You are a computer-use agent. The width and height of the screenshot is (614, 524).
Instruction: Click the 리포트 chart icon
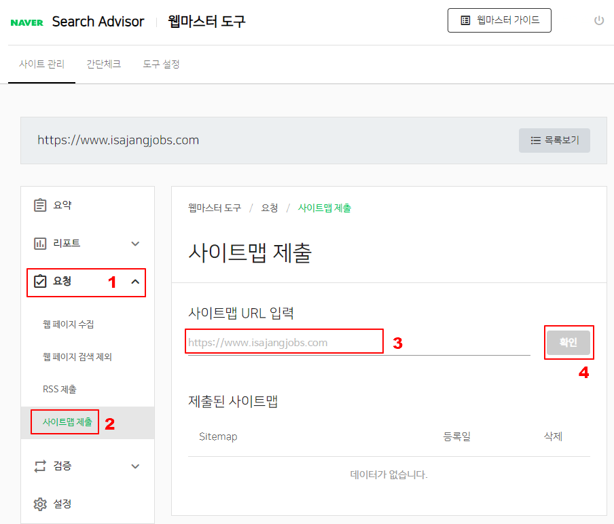[x=40, y=244]
